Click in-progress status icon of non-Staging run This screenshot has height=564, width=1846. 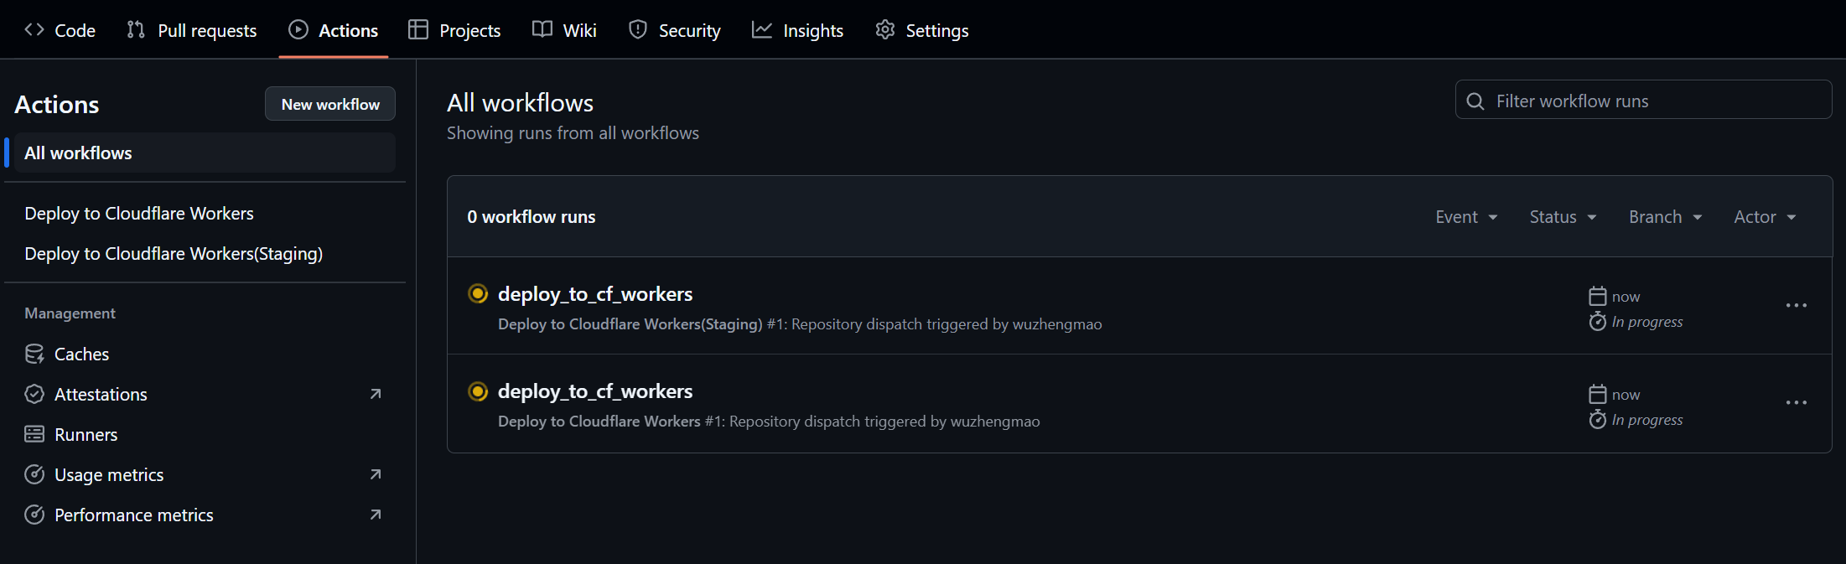[x=478, y=391]
